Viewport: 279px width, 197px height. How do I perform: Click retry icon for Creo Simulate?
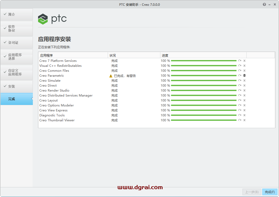pos(240,81)
